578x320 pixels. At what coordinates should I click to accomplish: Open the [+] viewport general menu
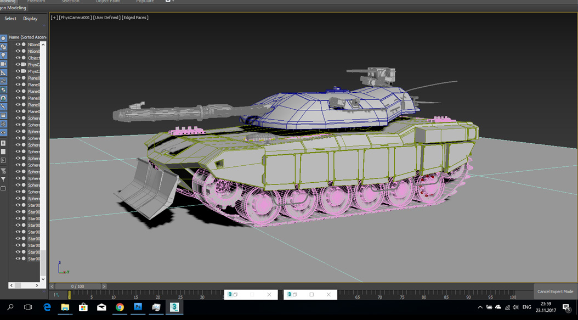click(54, 18)
